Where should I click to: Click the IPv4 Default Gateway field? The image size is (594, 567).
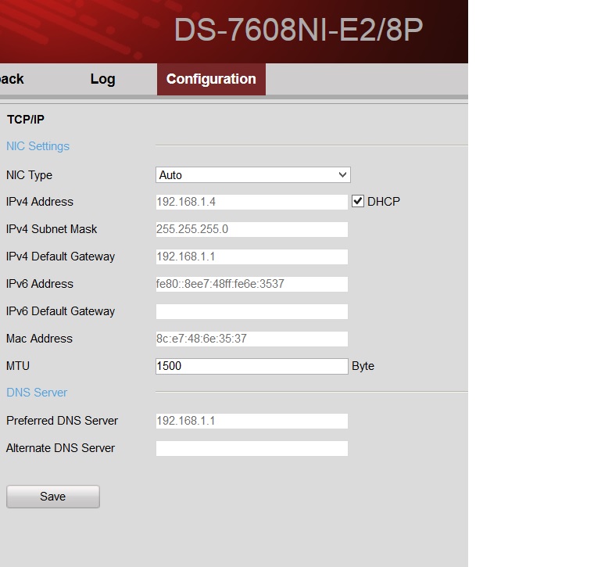[x=252, y=257]
